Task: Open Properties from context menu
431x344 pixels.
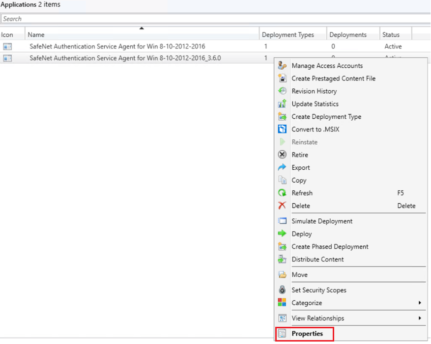Action: point(351,333)
